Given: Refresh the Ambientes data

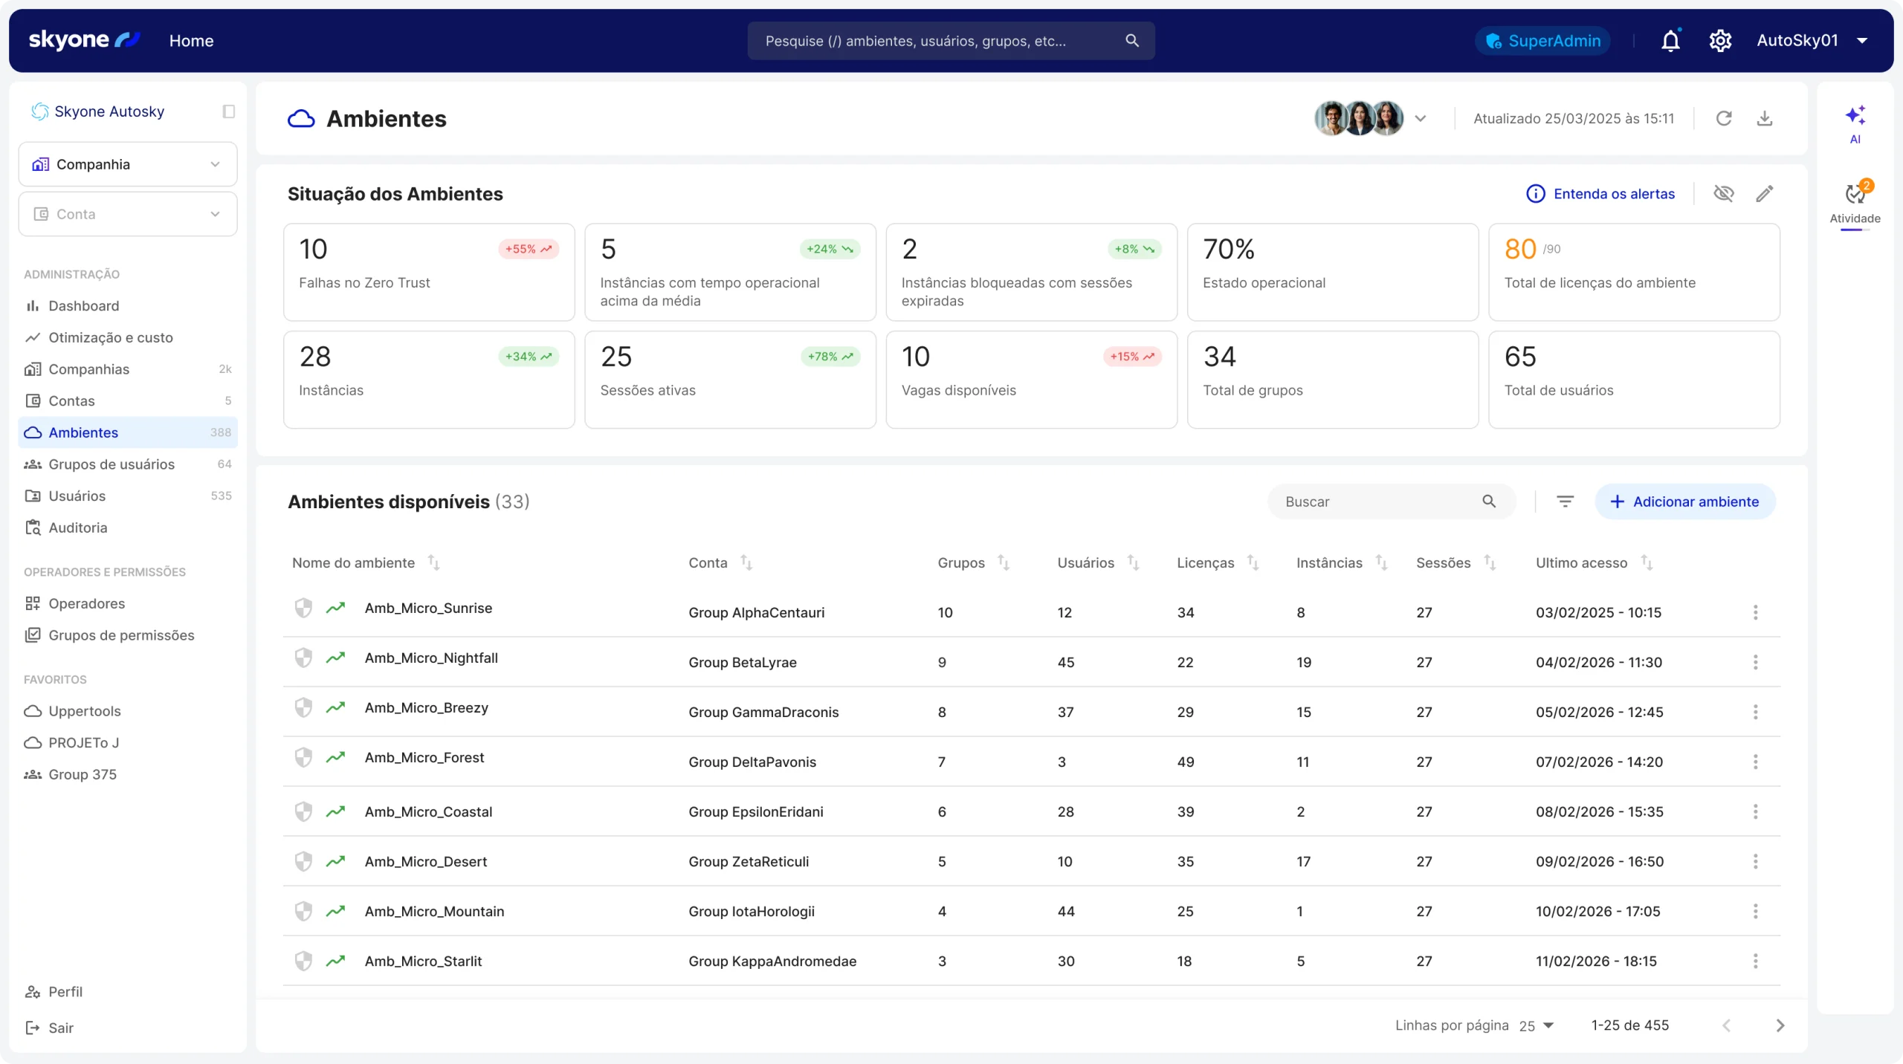Looking at the screenshot, I should pyautogui.click(x=1724, y=118).
